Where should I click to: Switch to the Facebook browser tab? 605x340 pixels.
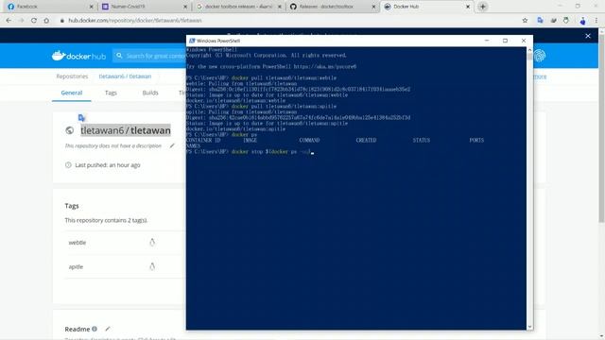pos(50,7)
